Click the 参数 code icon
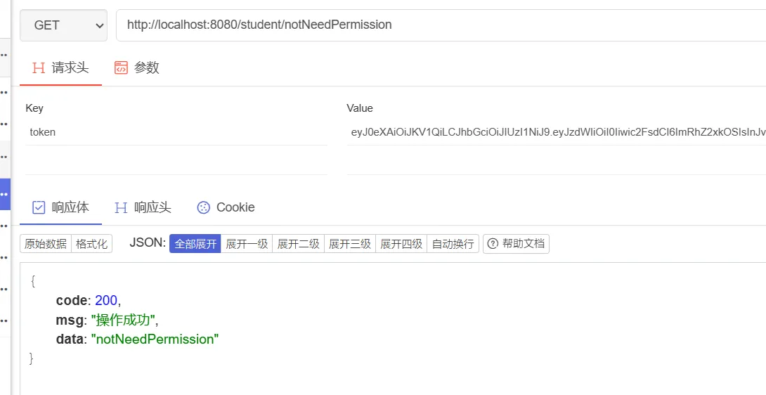Viewport: 766px width, 395px height. [x=121, y=67]
